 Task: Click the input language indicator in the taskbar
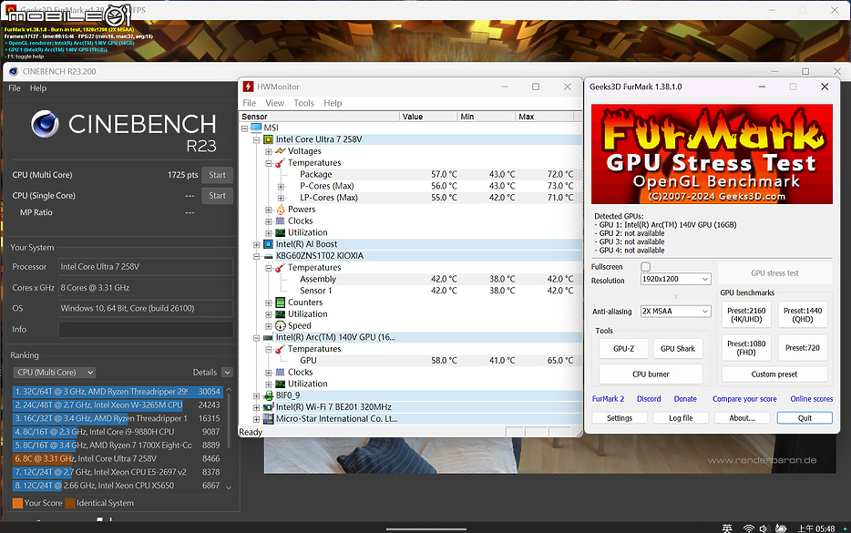click(x=727, y=528)
